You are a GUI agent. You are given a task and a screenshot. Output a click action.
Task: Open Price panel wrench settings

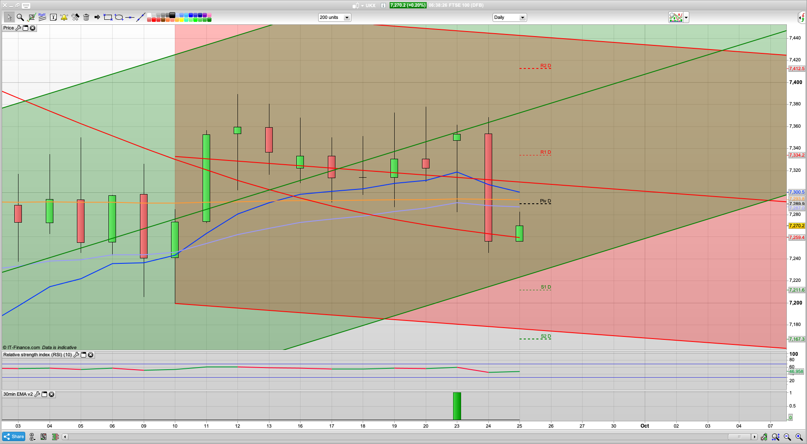(18, 28)
